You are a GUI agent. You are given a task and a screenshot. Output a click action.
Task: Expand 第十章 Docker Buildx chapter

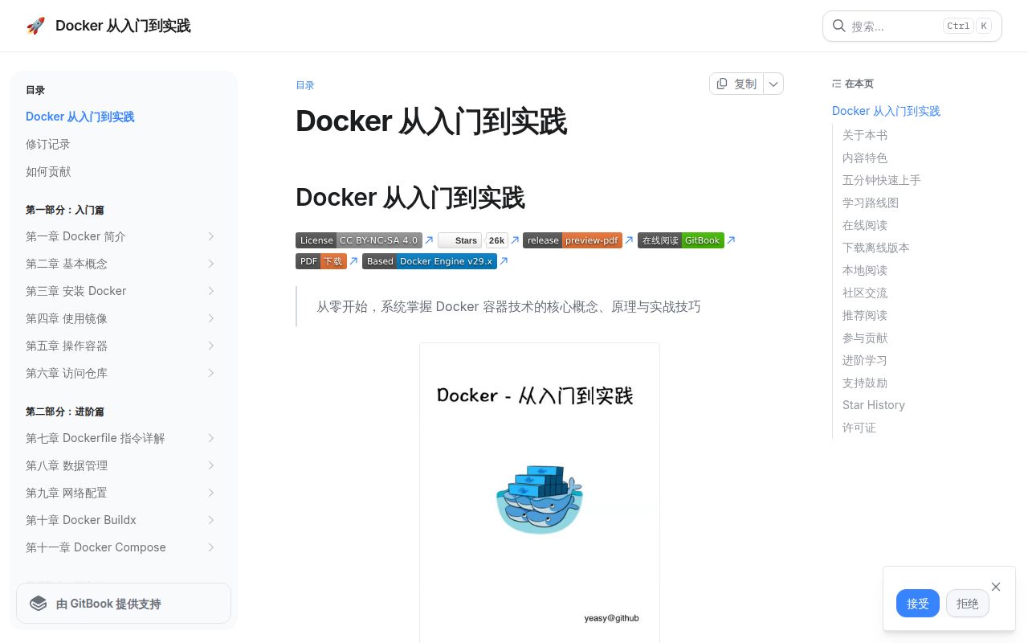tap(211, 520)
